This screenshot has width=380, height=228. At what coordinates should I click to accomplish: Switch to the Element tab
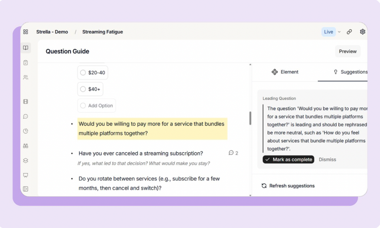tap(285, 72)
